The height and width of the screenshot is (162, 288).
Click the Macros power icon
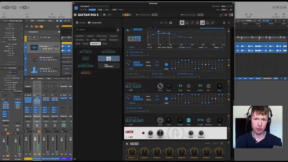127,144
